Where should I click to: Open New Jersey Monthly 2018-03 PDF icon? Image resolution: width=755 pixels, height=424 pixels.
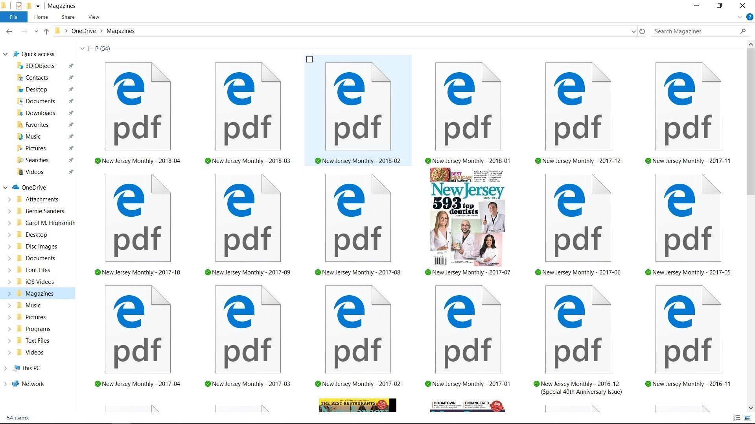coord(248,106)
